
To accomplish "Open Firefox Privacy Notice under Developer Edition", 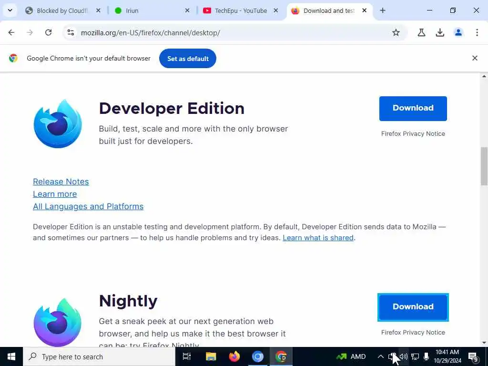I will [x=413, y=133].
